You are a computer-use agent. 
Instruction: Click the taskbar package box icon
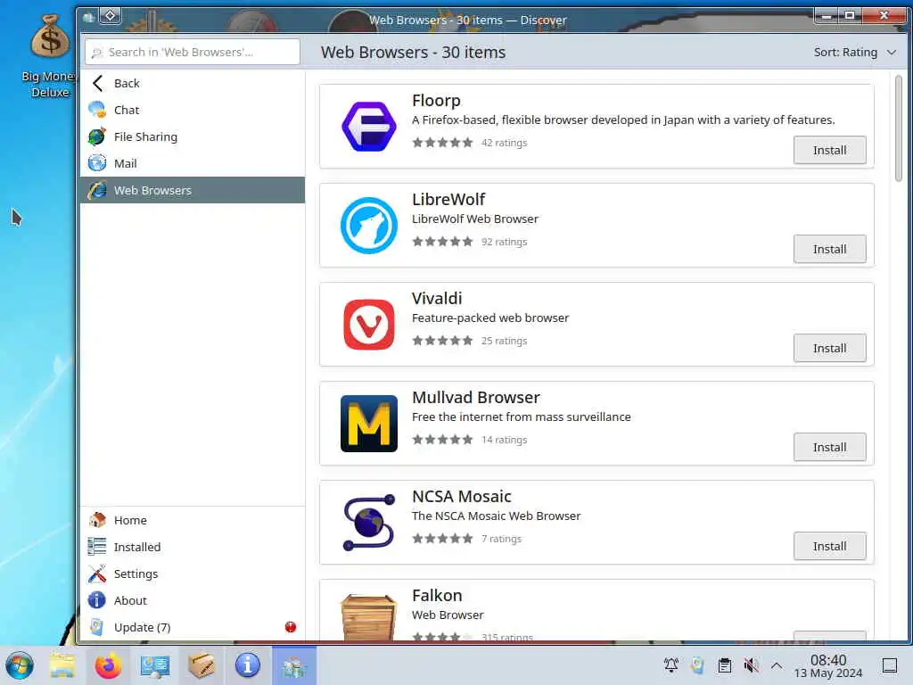(202, 665)
